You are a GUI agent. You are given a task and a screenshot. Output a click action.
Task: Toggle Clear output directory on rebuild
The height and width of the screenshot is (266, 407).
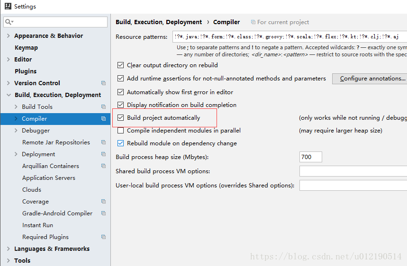tap(120, 65)
